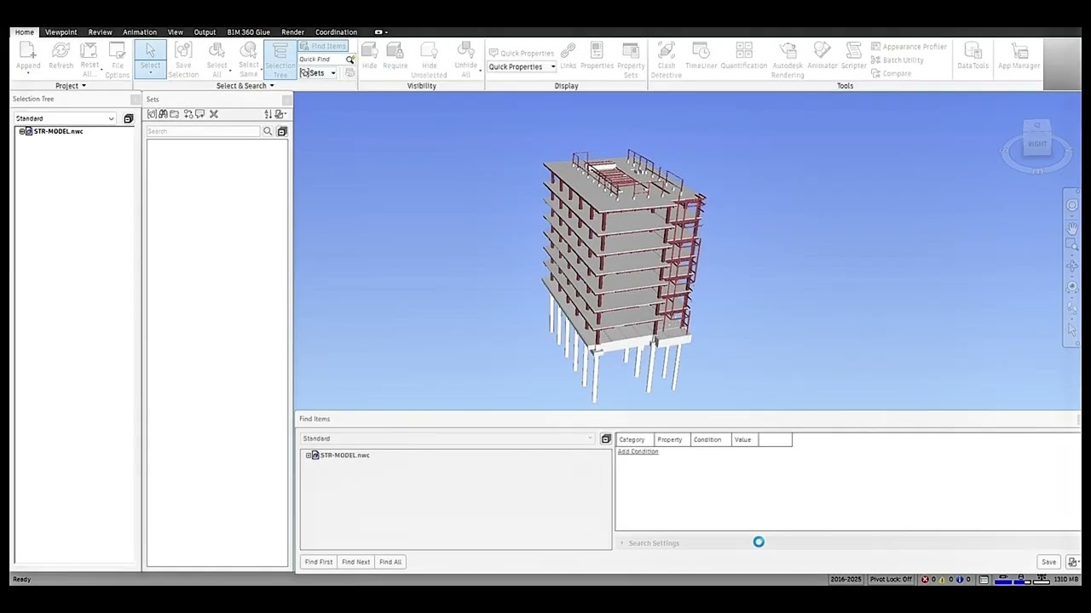The height and width of the screenshot is (613, 1091).
Task: Open File Options in the ribbon
Action: 118,60
